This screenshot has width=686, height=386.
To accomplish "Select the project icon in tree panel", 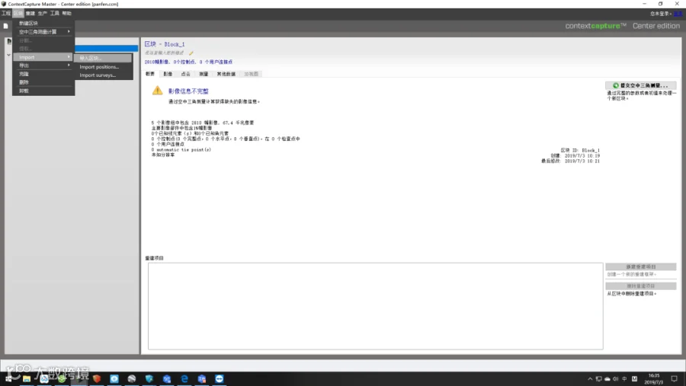I will coord(8,42).
